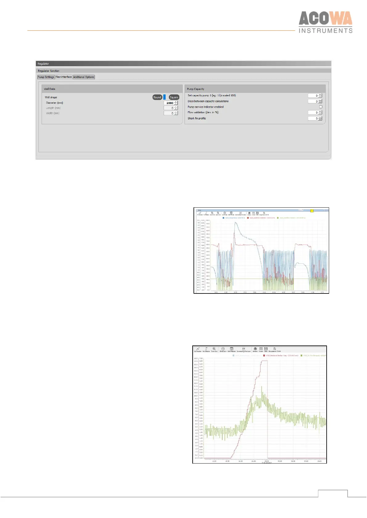Click the Shark fin profile spinner arrows
Image resolution: width=367 pixels, height=518 pixels.
[320, 118]
